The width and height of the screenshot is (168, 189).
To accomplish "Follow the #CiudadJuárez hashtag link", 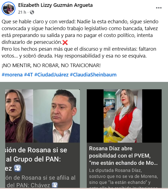I will click(51, 75).
